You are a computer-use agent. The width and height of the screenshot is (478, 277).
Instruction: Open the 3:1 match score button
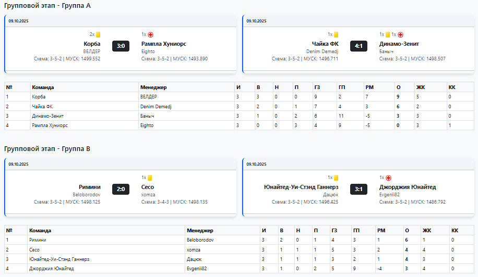pyautogui.click(x=359, y=188)
